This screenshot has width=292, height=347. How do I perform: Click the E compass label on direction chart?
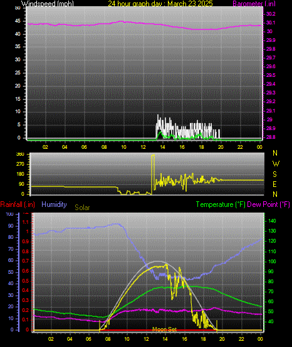(274, 184)
